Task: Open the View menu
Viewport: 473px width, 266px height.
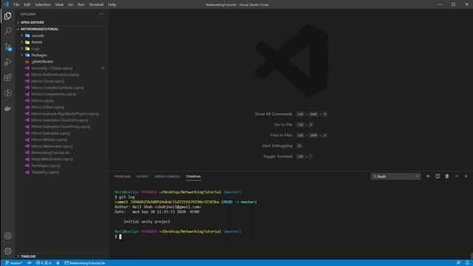Action: 59,4
